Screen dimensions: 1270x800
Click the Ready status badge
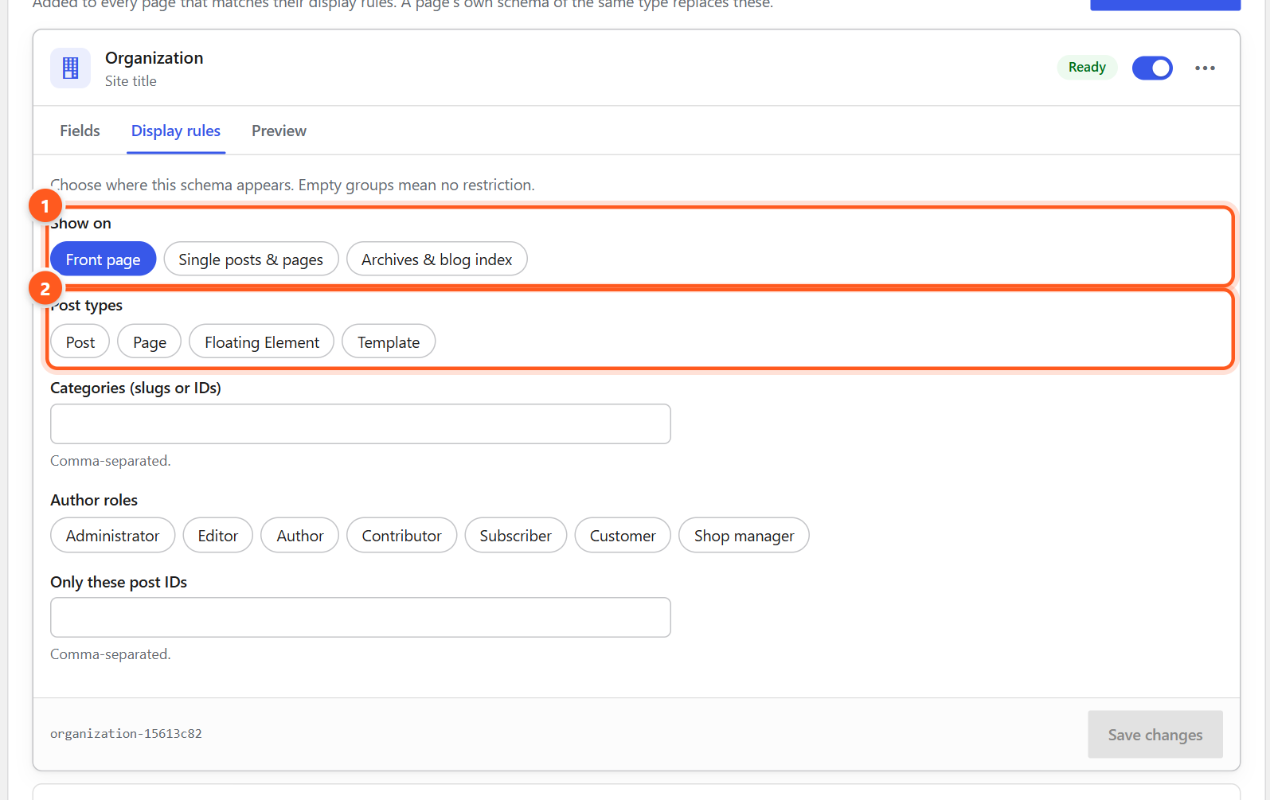click(x=1087, y=68)
